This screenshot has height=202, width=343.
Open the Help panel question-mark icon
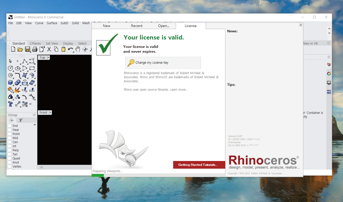click(329, 92)
